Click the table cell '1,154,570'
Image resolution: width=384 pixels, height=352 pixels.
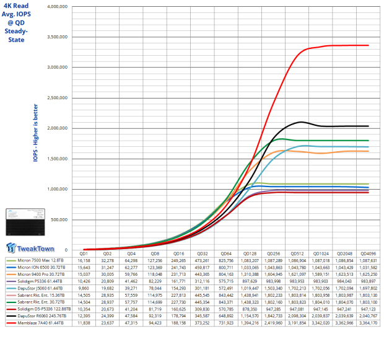250,316
